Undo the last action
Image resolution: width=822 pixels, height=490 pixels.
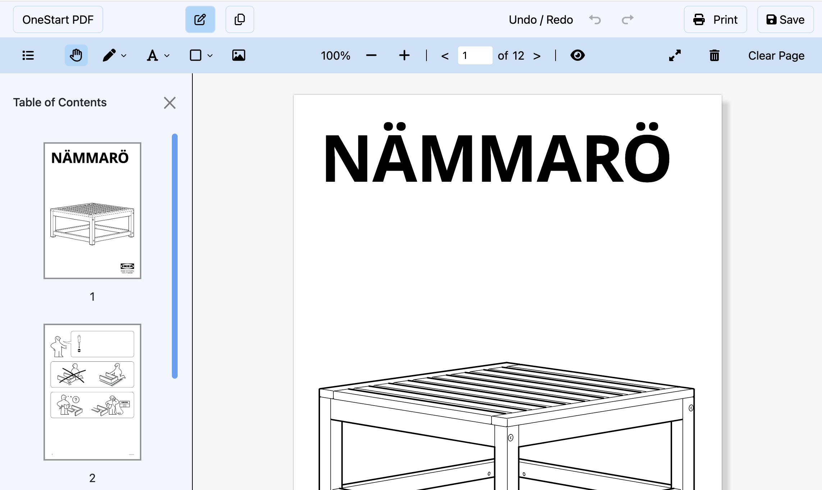pos(595,19)
